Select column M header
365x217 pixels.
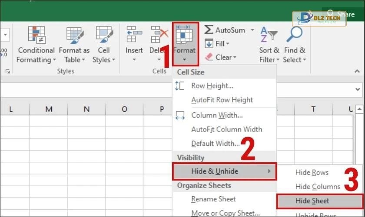[49, 109]
